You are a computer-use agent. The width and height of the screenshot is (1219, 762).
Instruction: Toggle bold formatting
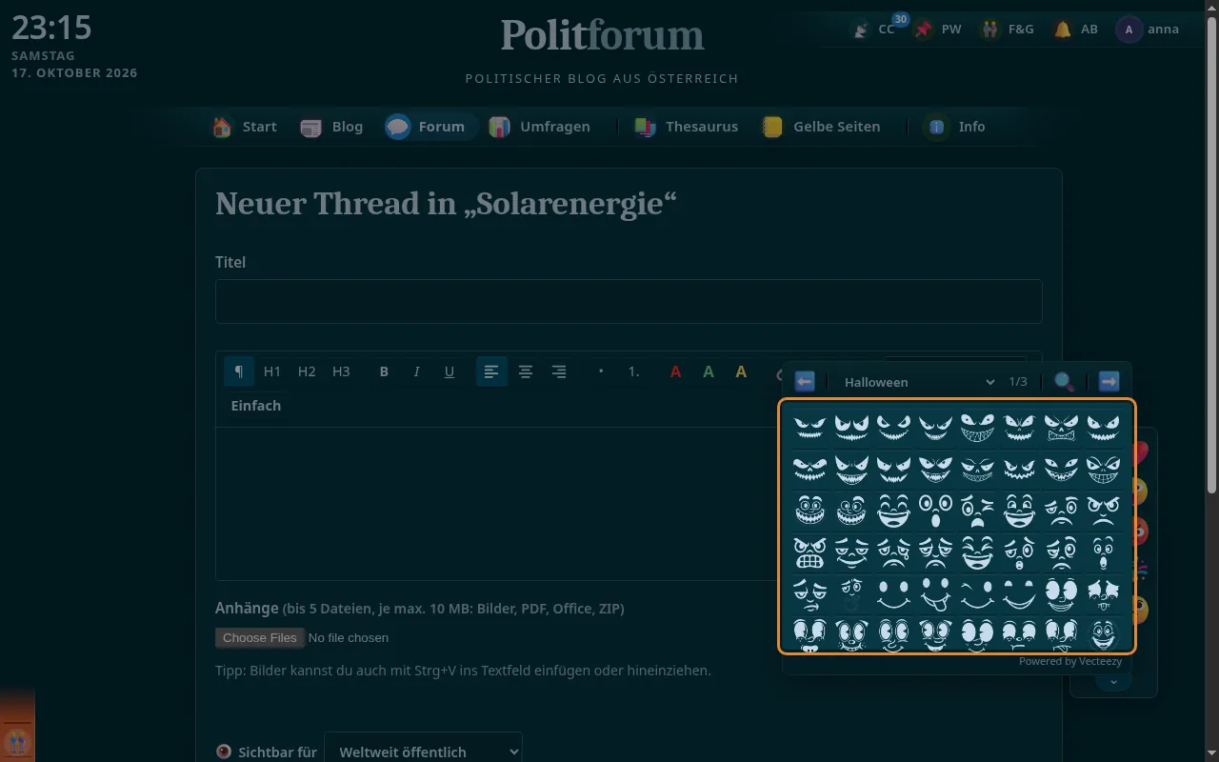[384, 371]
